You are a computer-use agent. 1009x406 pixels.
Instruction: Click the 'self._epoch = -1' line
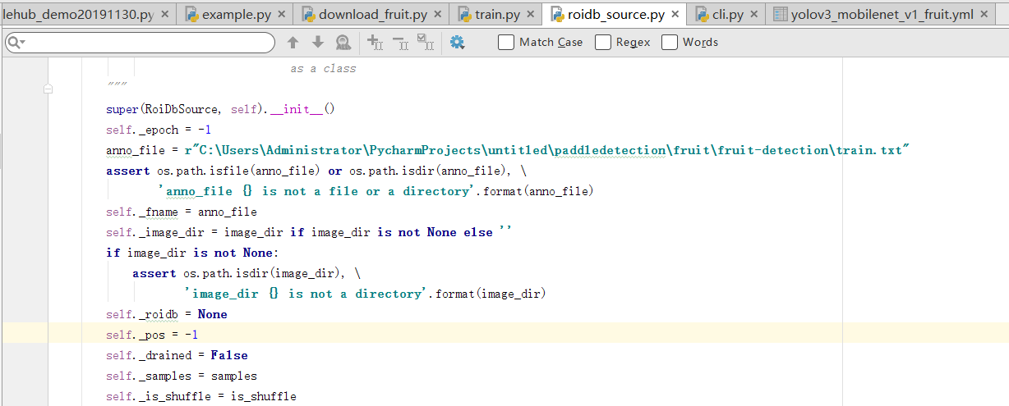pos(159,130)
